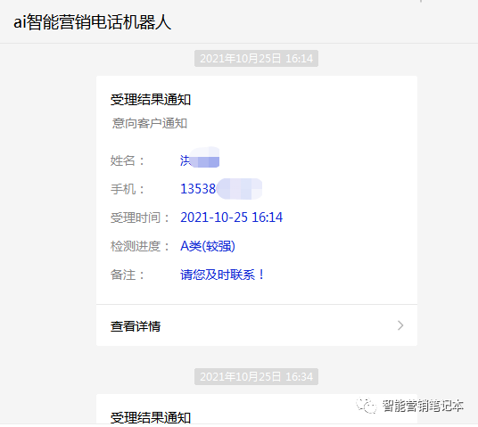Image resolution: width=478 pixels, height=427 pixels.
Task: Select the timestamp 2021年10月25日 16:14
Action: (256, 59)
